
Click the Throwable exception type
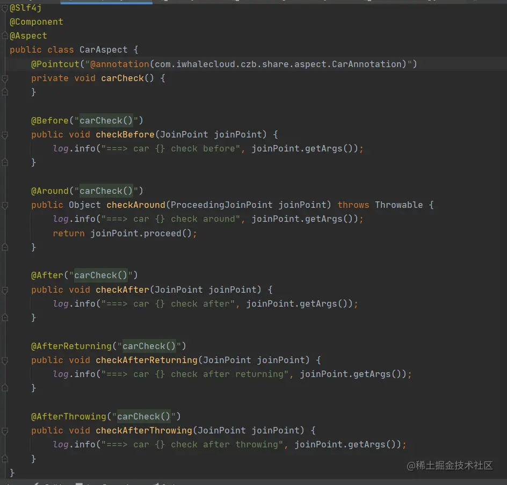tap(399, 205)
